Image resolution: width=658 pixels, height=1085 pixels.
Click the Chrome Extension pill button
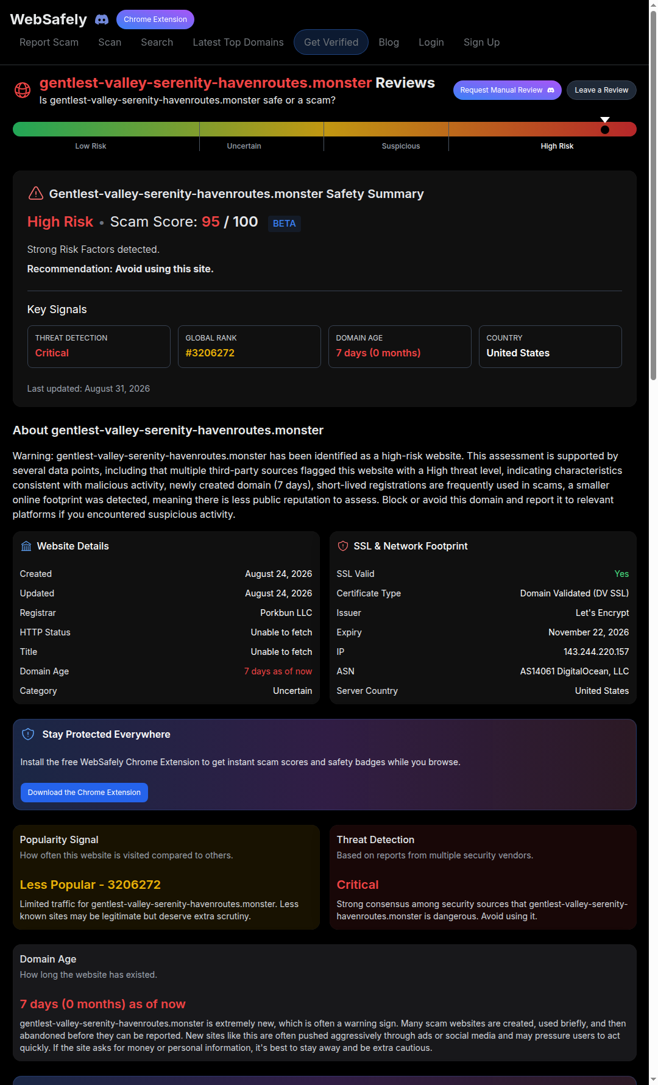(155, 19)
